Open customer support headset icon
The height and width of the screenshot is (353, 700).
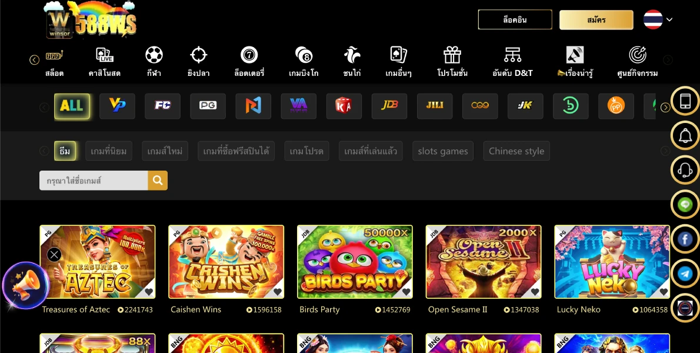[685, 171]
